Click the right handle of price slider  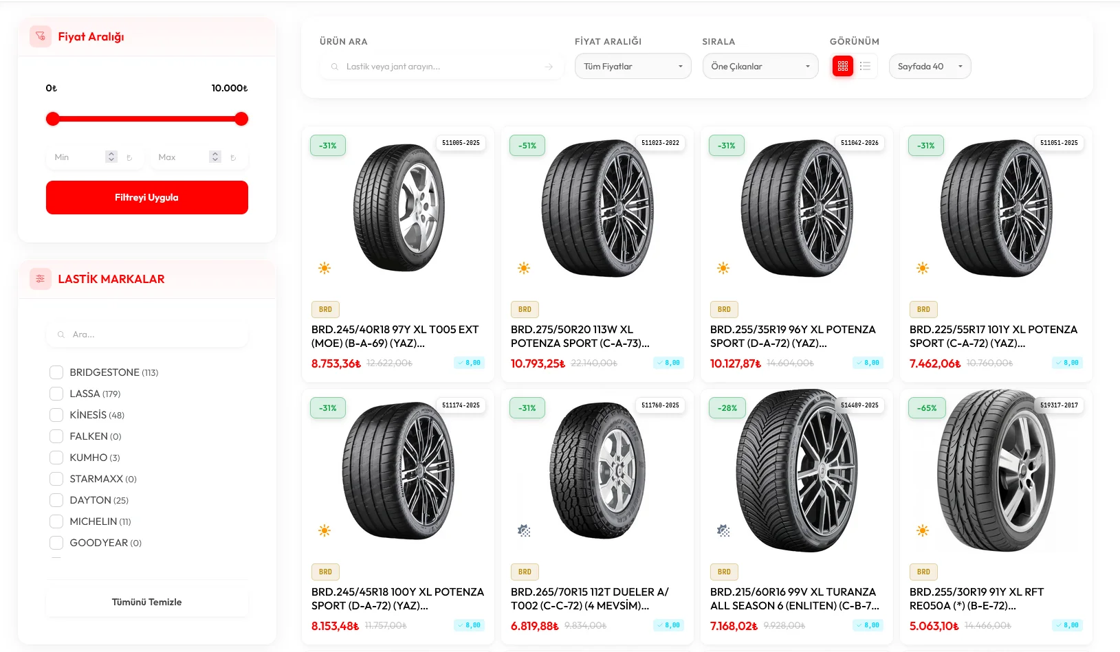coord(241,119)
